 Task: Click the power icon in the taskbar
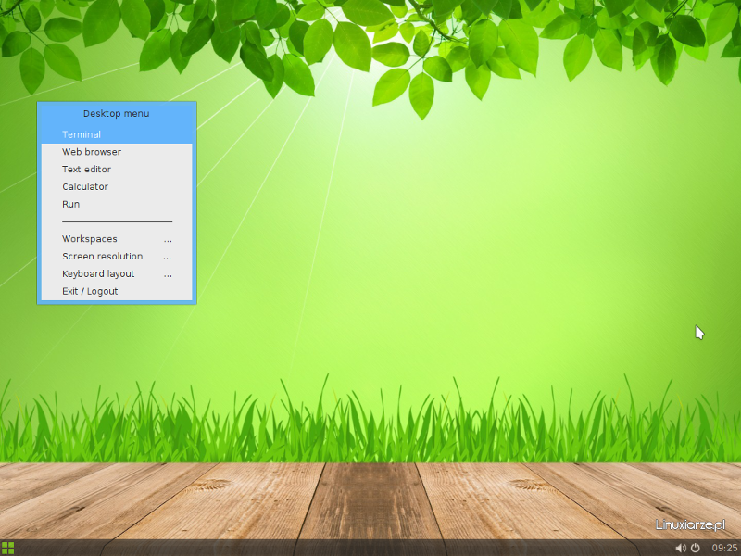click(x=696, y=548)
